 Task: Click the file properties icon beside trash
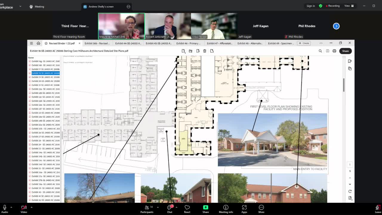tap(212, 51)
